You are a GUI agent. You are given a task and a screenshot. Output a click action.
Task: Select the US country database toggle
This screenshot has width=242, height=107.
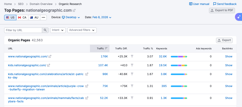(10, 17)
